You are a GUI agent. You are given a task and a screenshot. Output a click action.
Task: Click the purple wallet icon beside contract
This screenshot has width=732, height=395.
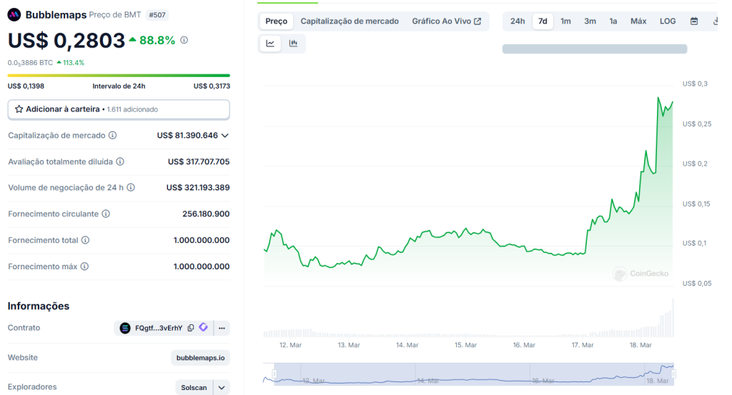tap(203, 327)
